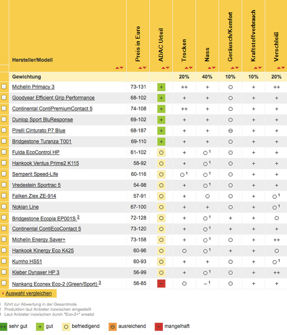Click yellow rating icon for Michelin Energy Saver+

(x=161, y=240)
